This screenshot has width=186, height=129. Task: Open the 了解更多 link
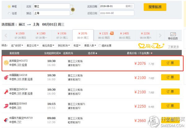pyautogui.click(x=173, y=47)
